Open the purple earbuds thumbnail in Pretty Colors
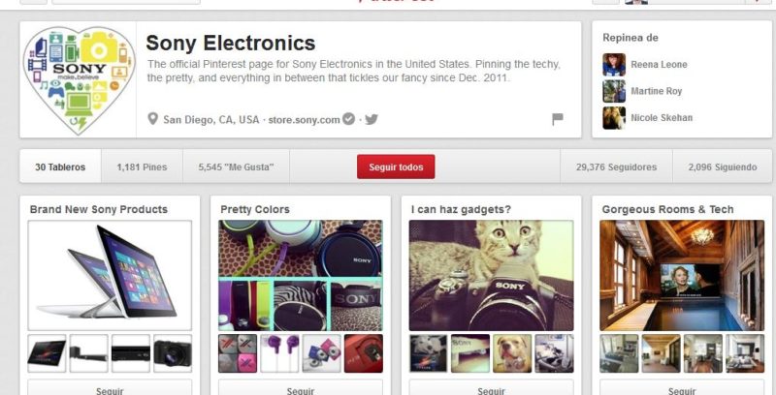776x395 pixels. click(279, 353)
